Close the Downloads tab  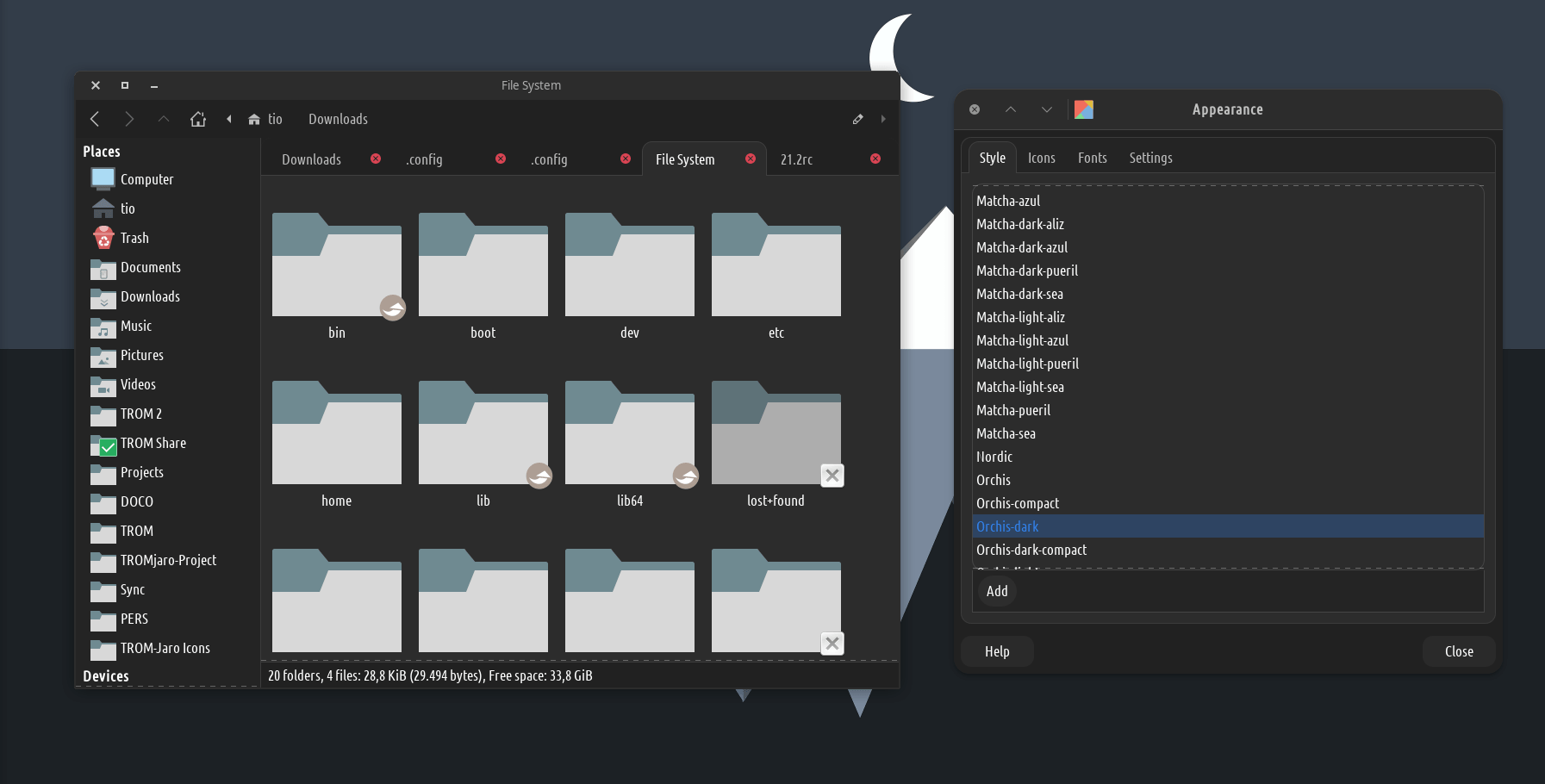(x=376, y=159)
